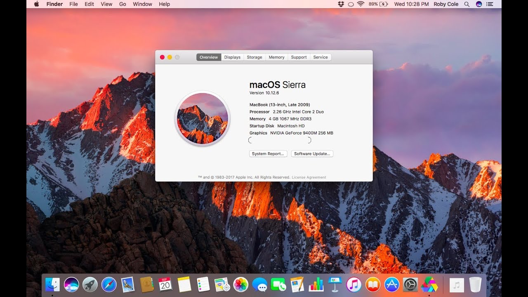
Task: Open Contacts book icon in Dock
Action: 146,284
